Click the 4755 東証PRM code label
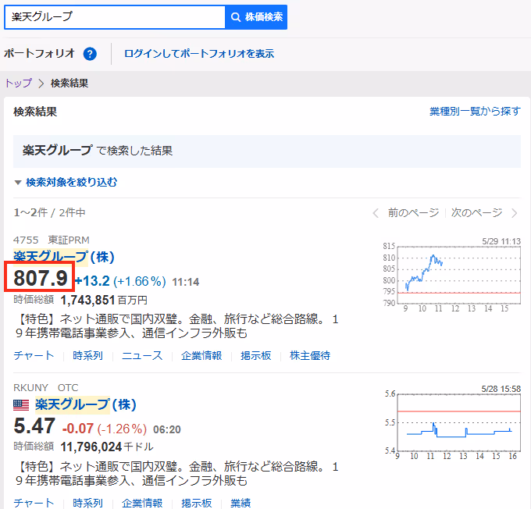Screen dimensions: 531x509 coord(51,240)
